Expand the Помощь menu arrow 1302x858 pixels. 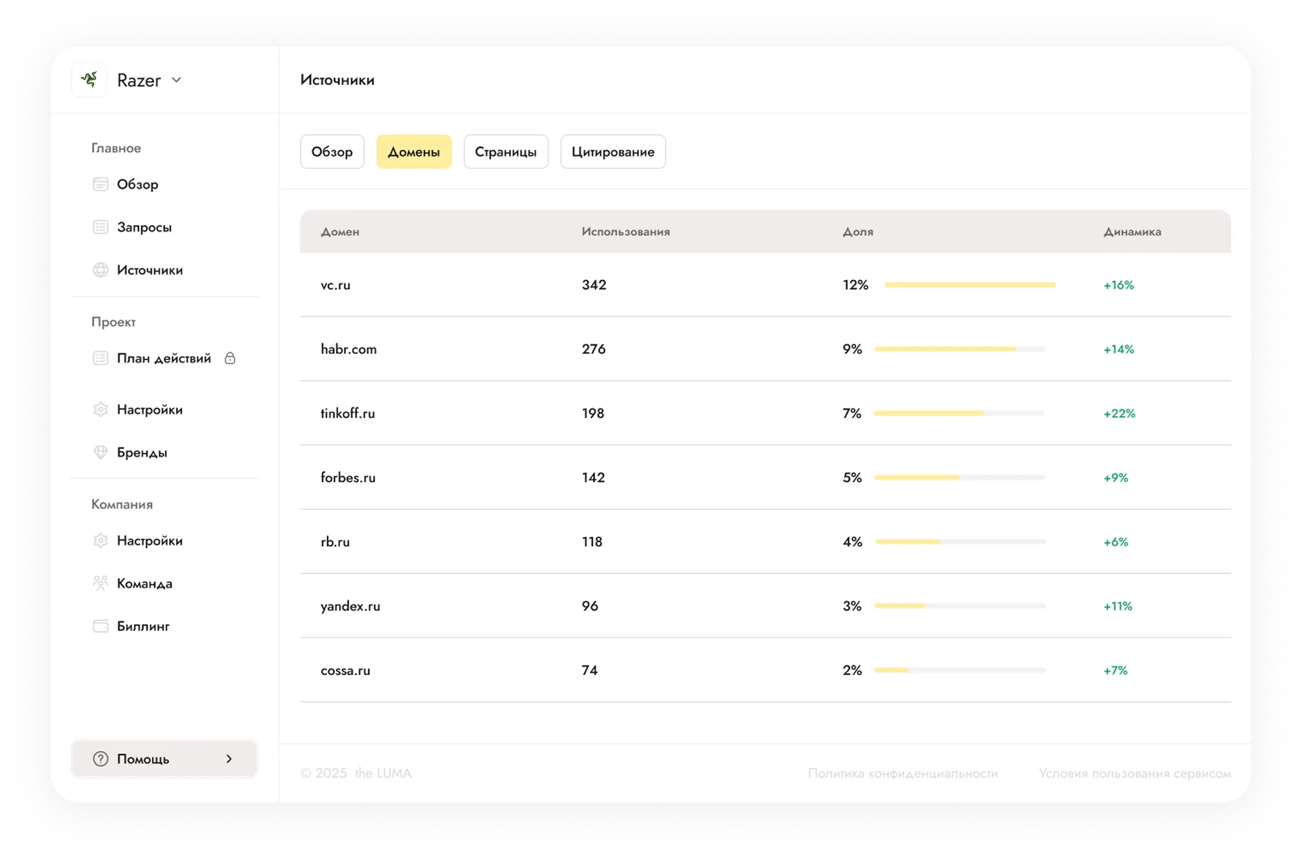(x=230, y=759)
